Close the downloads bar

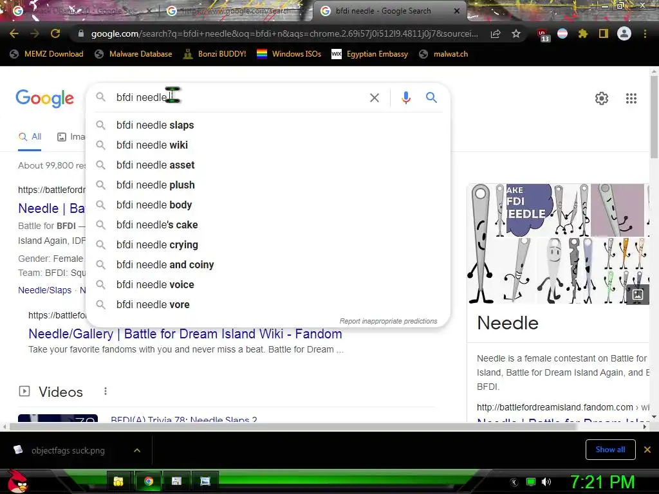(647, 450)
